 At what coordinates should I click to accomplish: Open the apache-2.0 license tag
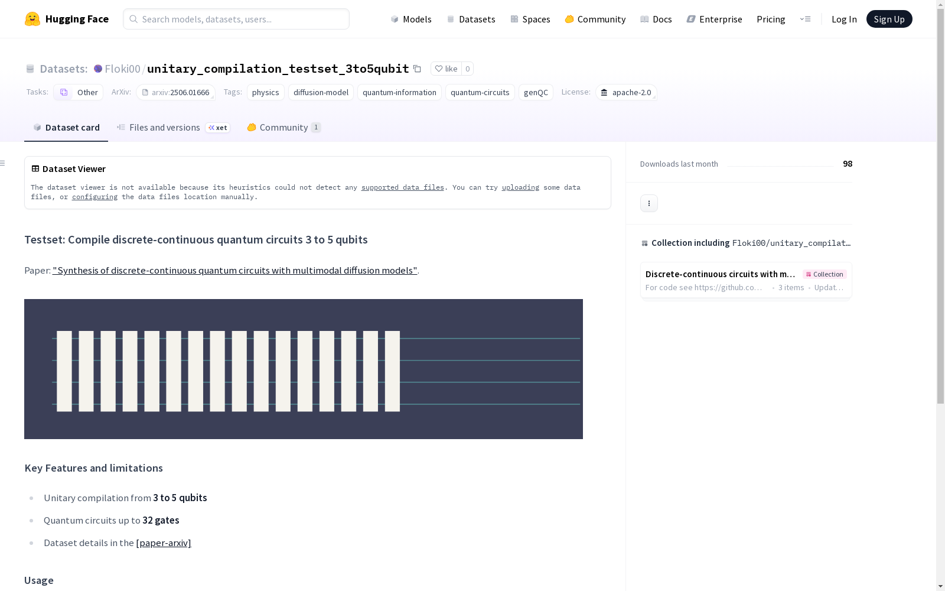pos(626,92)
